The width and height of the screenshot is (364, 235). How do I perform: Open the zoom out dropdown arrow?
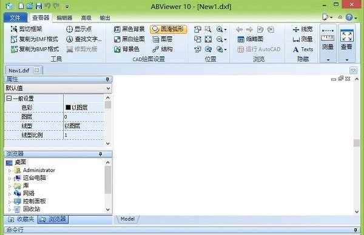225,39
